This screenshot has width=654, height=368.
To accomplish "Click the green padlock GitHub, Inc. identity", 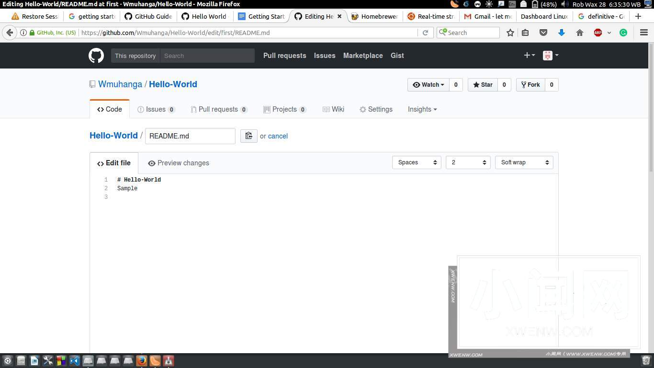I will (53, 33).
